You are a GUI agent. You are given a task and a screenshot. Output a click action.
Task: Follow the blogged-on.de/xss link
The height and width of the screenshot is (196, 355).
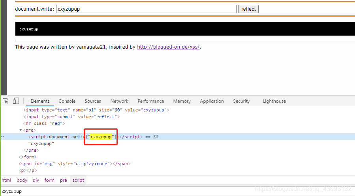(169, 47)
